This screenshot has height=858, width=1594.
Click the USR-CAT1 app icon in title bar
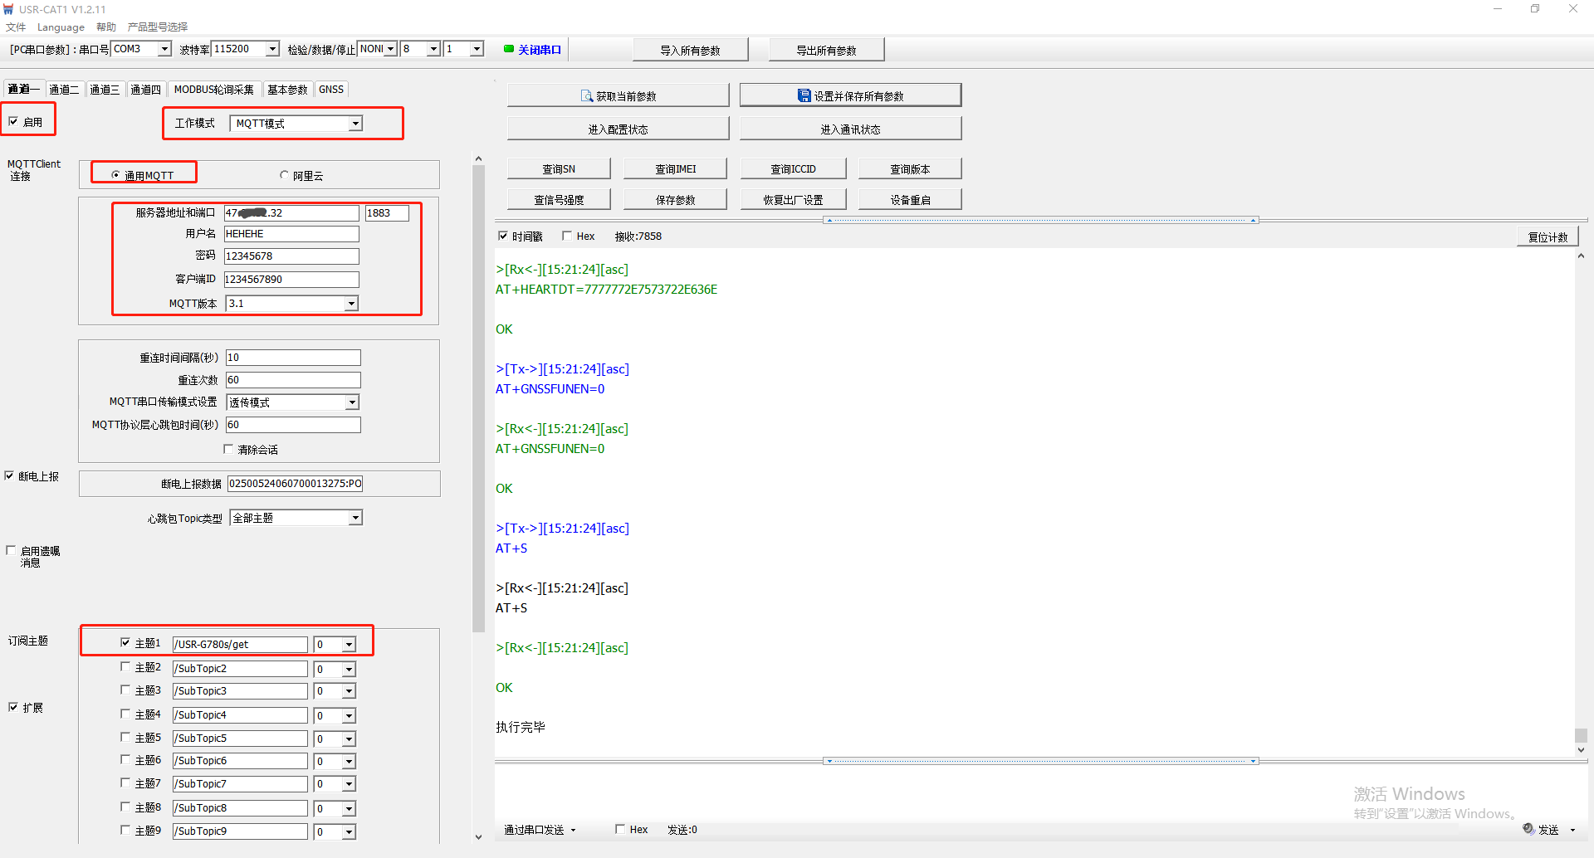9,9
